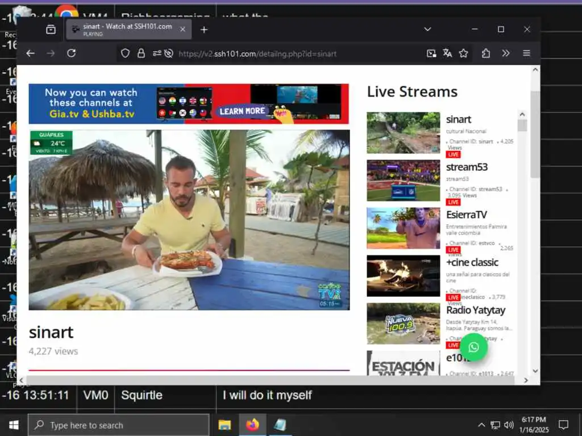Click the volume speaker tray icon
Image resolution: width=582 pixels, height=436 pixels.
(509, 425)
